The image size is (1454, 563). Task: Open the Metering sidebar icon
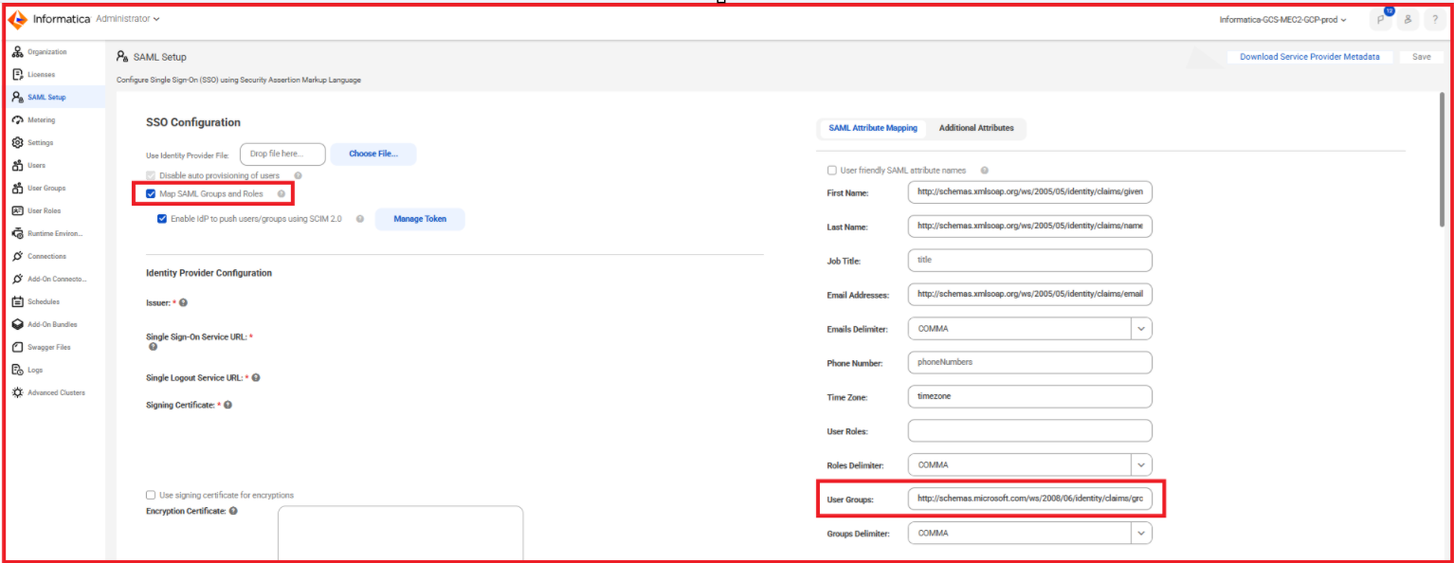18,119
